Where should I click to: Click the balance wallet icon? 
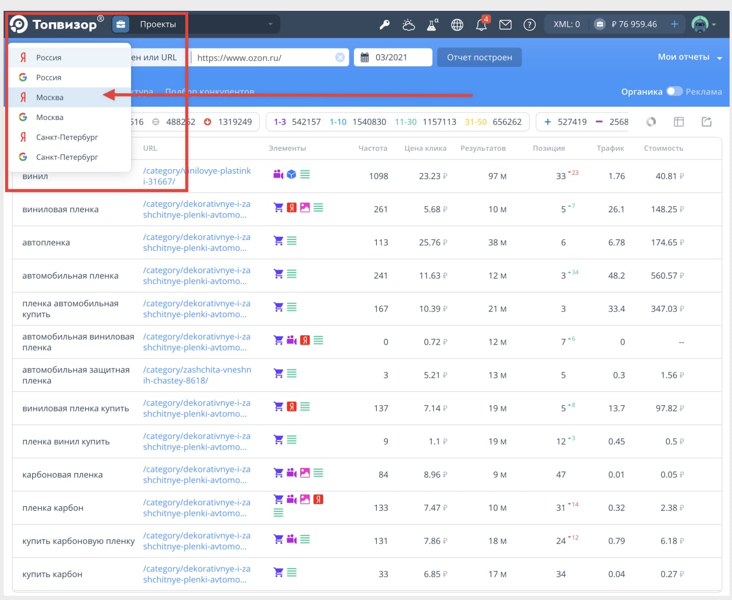599,24
